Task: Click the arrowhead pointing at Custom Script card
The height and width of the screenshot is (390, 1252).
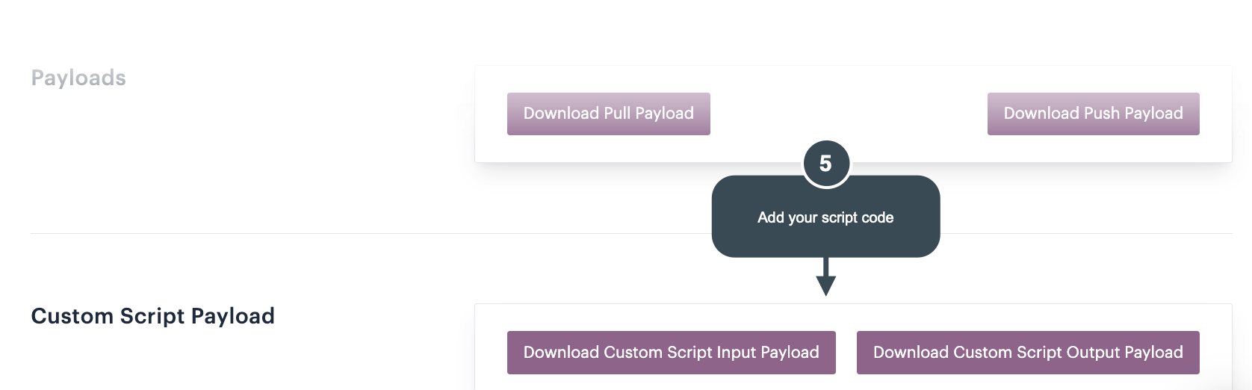Action: coord(825,285)
